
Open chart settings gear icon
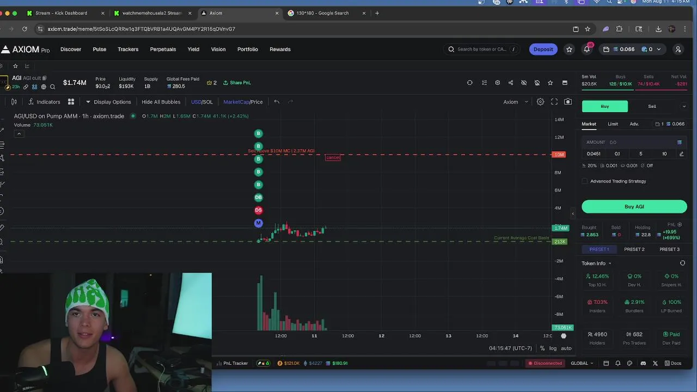point(540,102)
